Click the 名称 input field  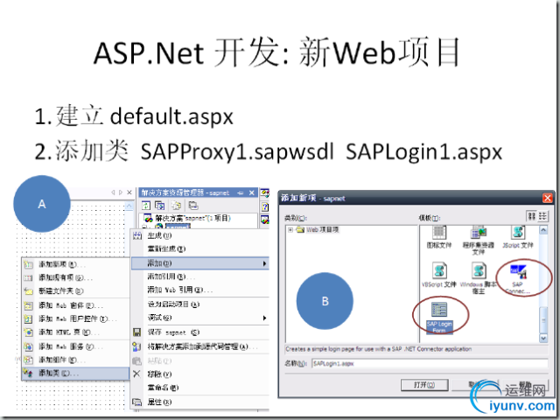[430, 364]
